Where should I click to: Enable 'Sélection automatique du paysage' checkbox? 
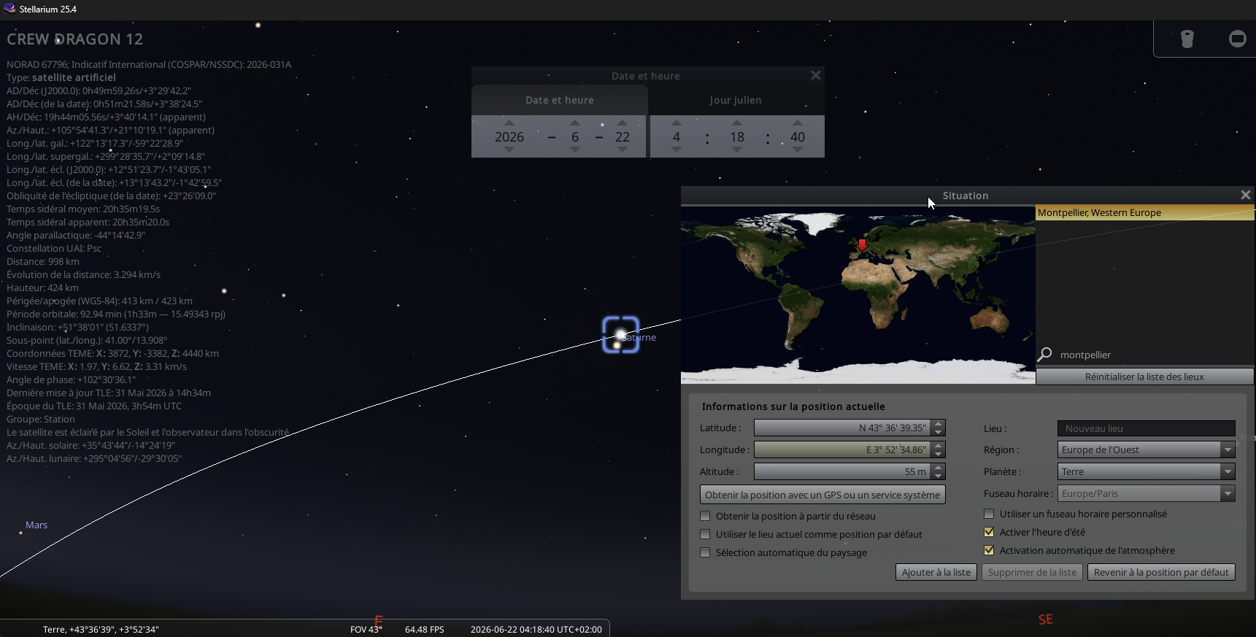705,552
